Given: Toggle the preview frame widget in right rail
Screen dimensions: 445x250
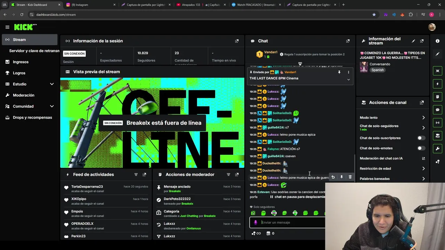Looking at the screenshot, I should (x=437, y=71).
